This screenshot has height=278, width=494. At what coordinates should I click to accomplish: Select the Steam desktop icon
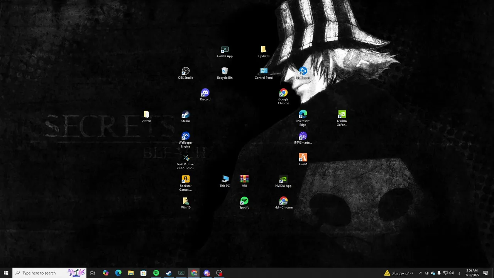point(186,117)
